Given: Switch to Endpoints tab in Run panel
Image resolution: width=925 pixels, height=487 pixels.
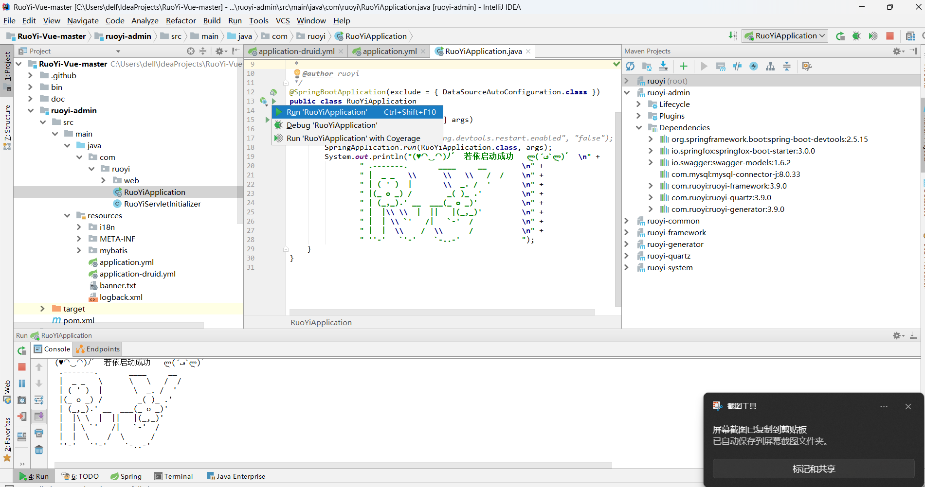Looking at the screenshot, I should tap(98, 349).
